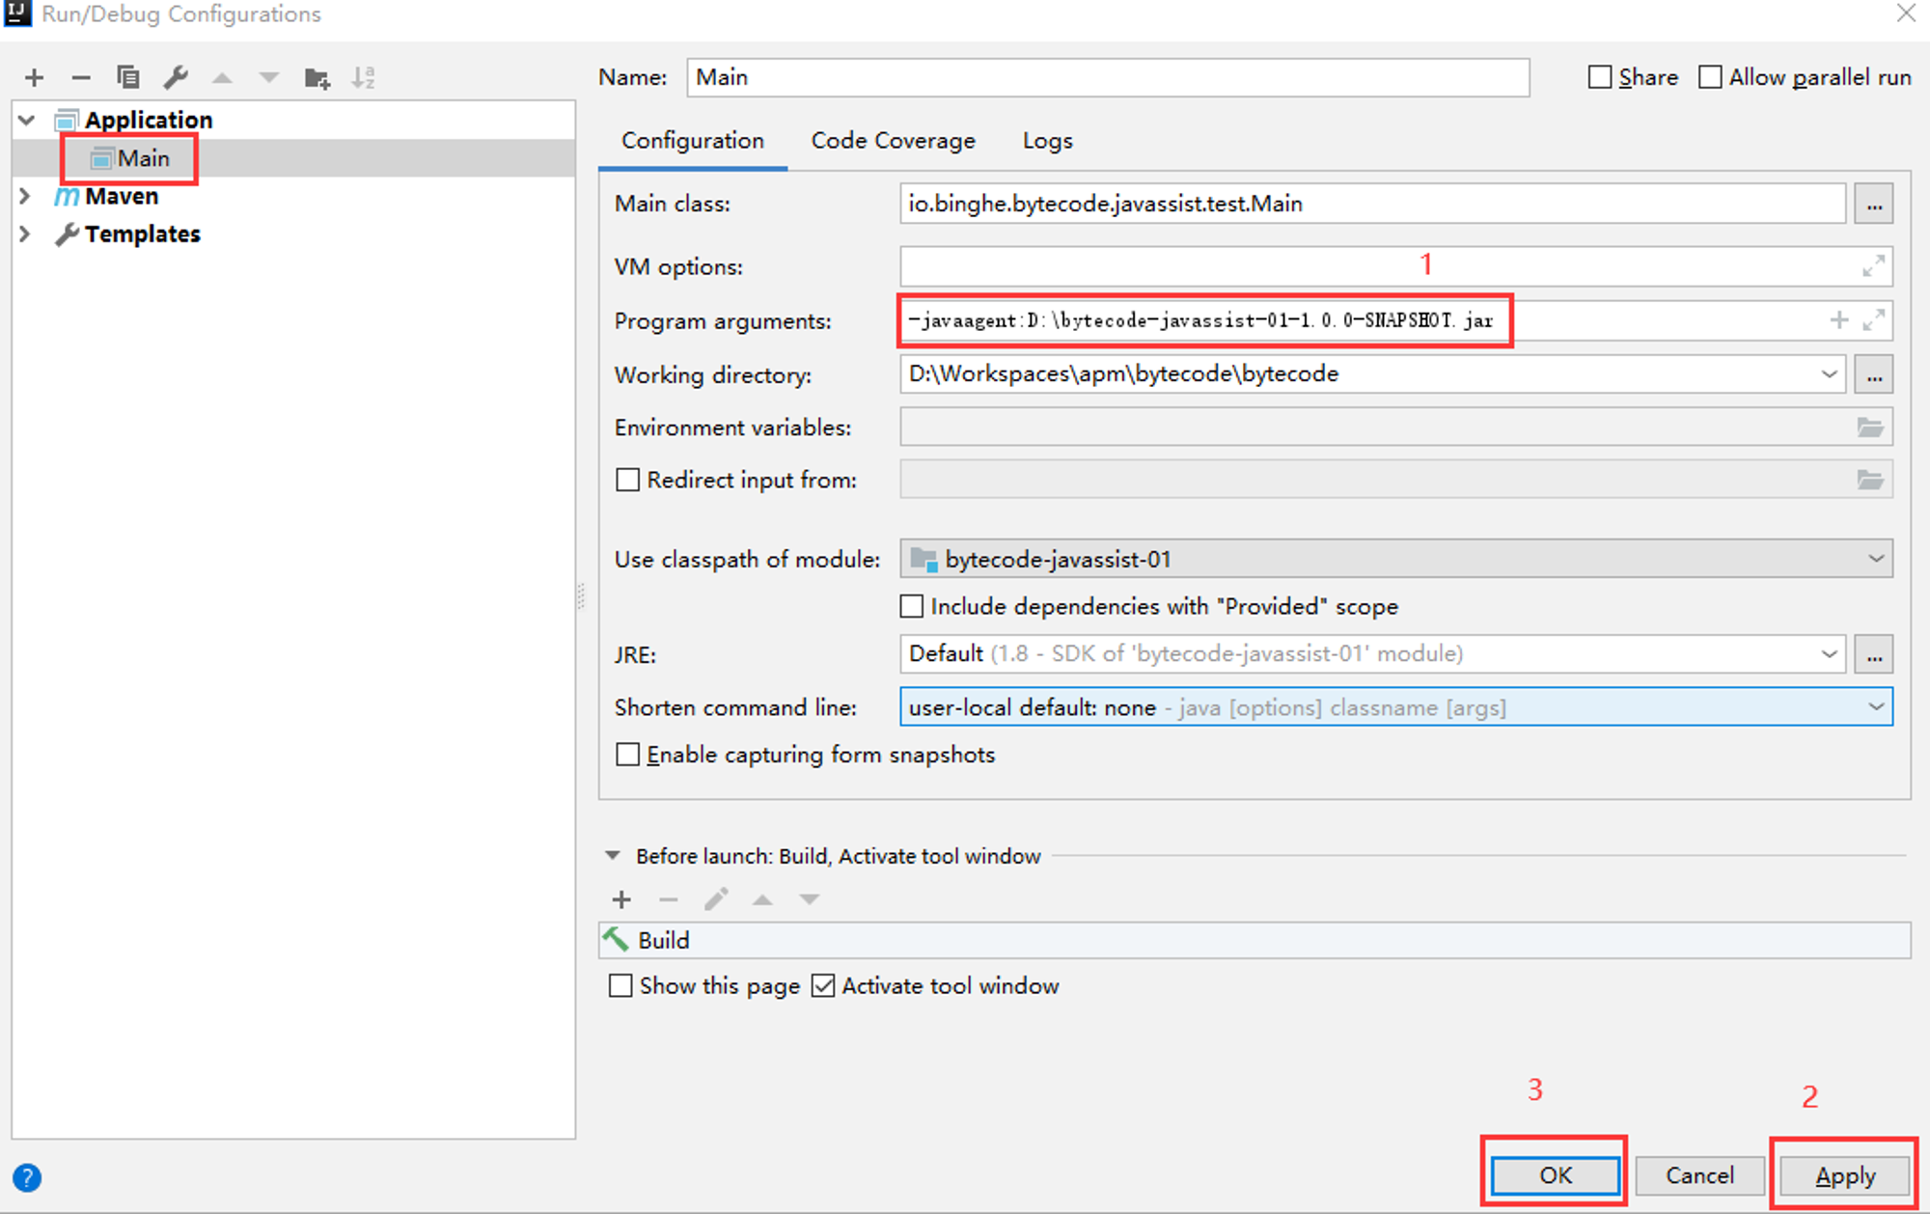
Task: Add a before launch task
Action: click(621, 899)
